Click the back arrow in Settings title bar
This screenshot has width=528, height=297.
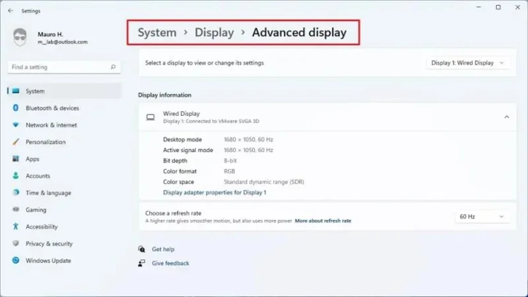pyautogui.click(x=11, y=11)
